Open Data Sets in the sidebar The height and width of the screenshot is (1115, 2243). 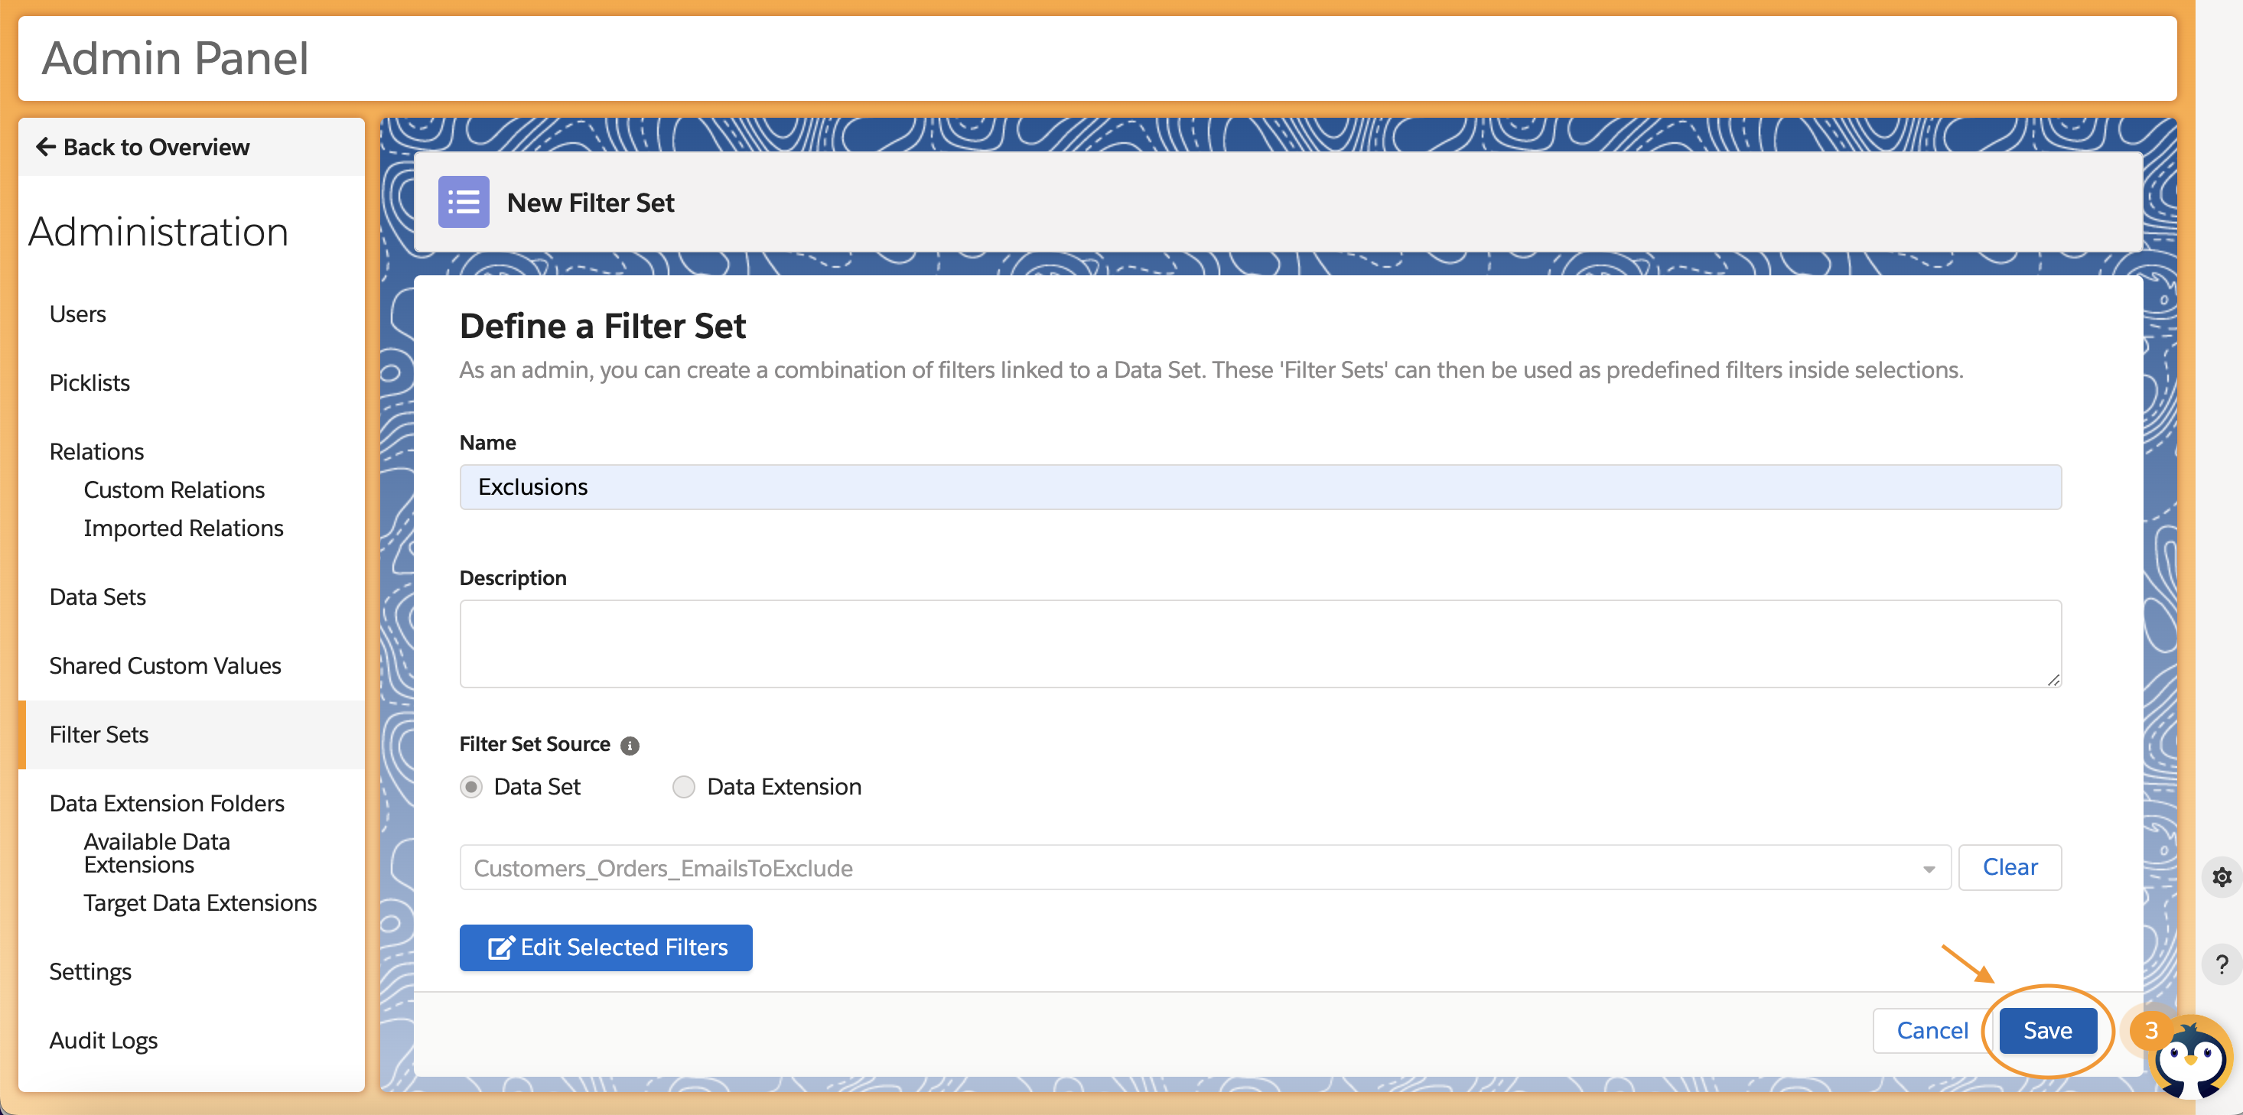tap(97, 597)
